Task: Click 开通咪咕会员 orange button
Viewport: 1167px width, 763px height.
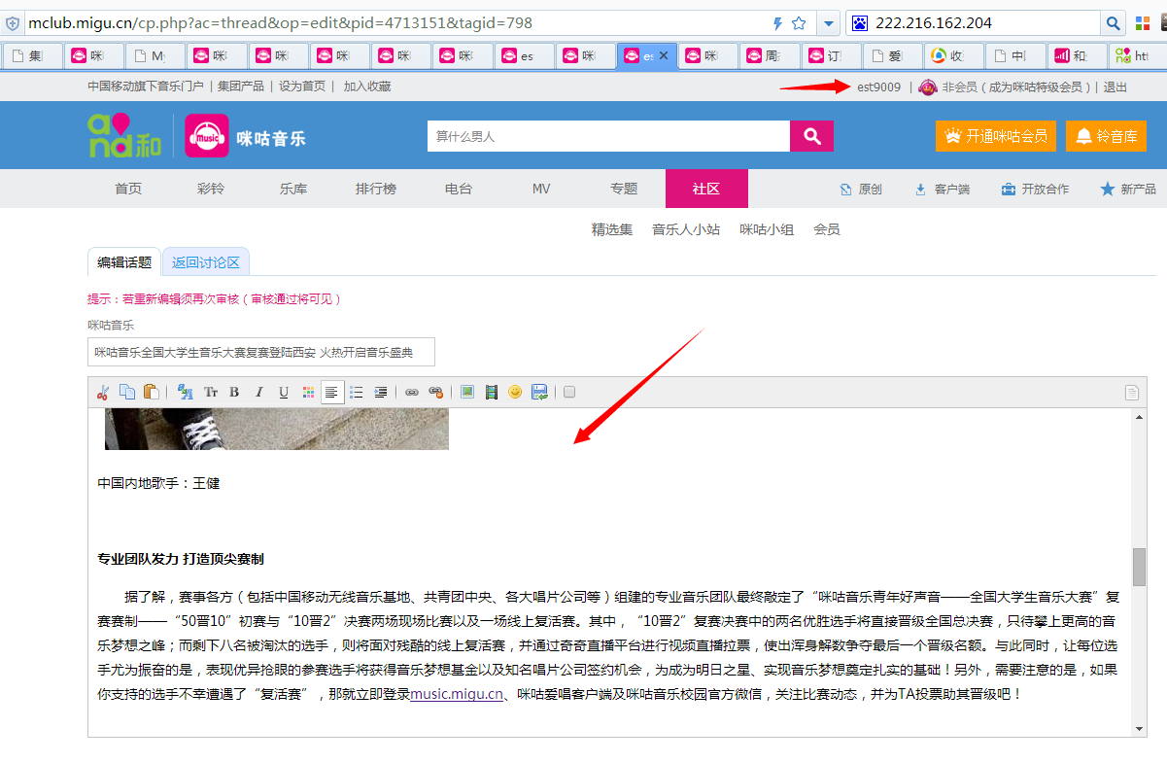Action: point(996,136)
